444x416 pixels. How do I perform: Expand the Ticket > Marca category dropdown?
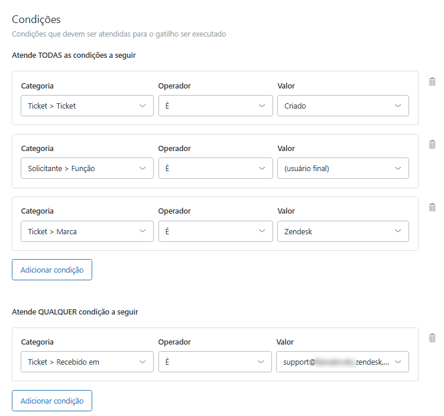point(87,231)
